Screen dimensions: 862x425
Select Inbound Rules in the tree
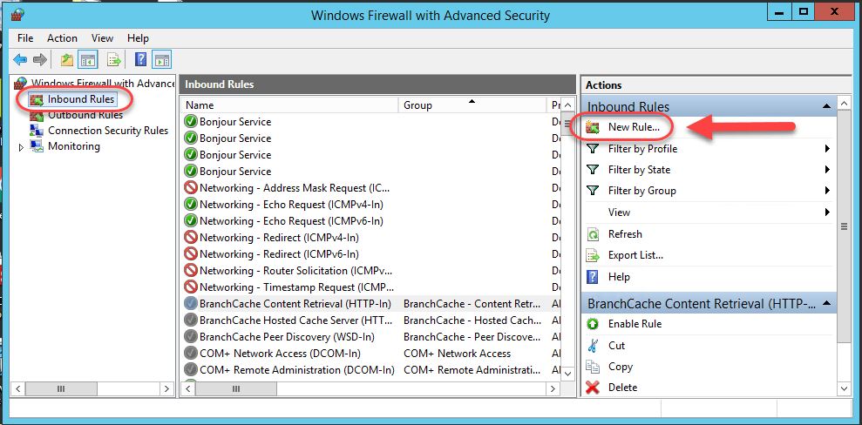coord(81,99)
